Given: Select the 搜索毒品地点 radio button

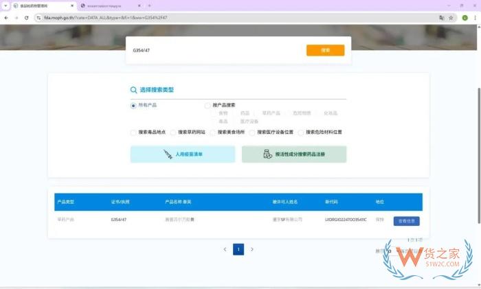Looking at the screenshot, I should [133, 132].
